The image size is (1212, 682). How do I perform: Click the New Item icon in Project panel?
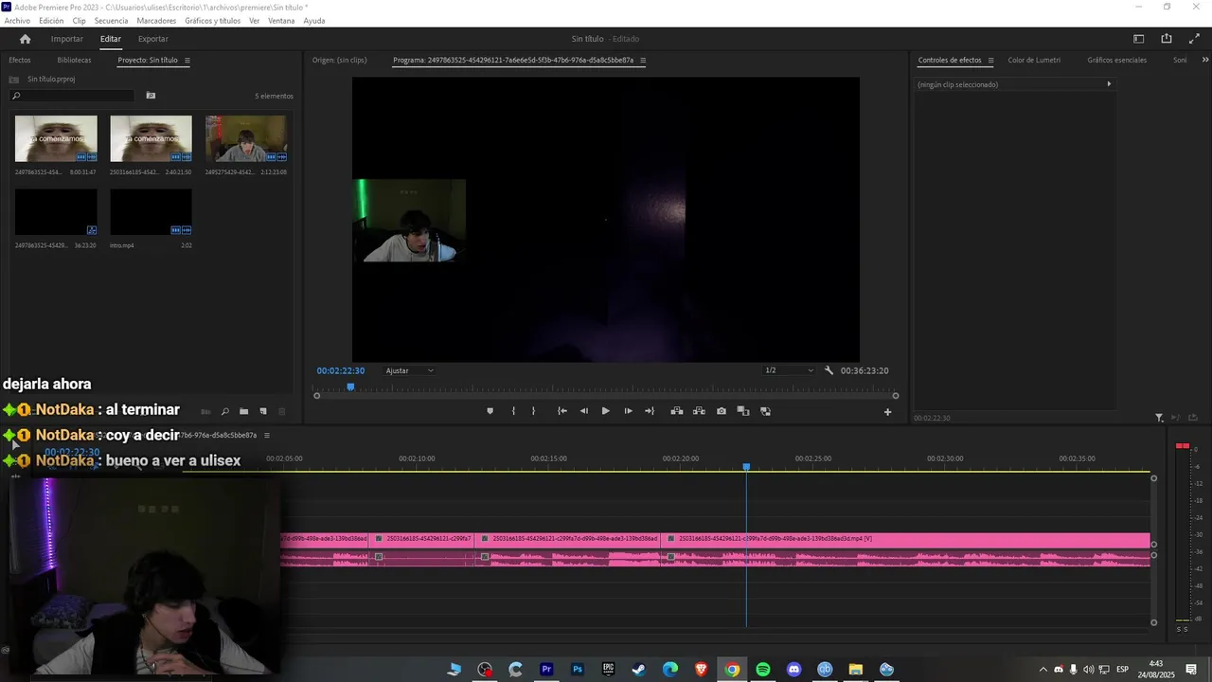click(263, 411)
